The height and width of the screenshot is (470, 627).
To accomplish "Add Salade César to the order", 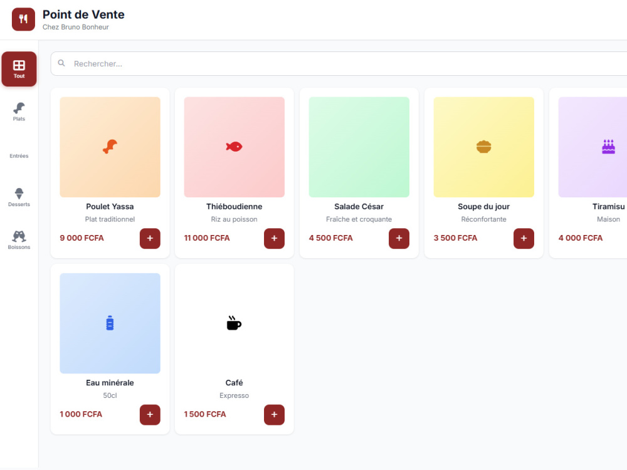I will tap(399, 238).
